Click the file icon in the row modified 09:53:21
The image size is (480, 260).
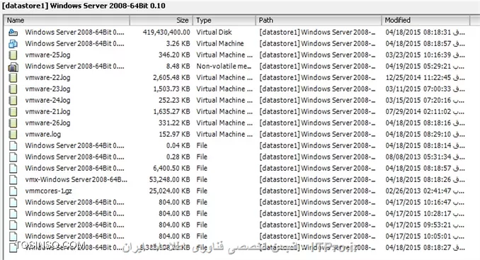tap(13, 225)
